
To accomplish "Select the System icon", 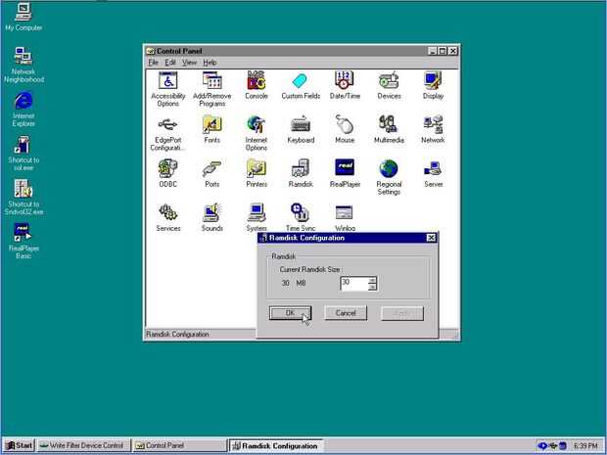I will [257, 217].
